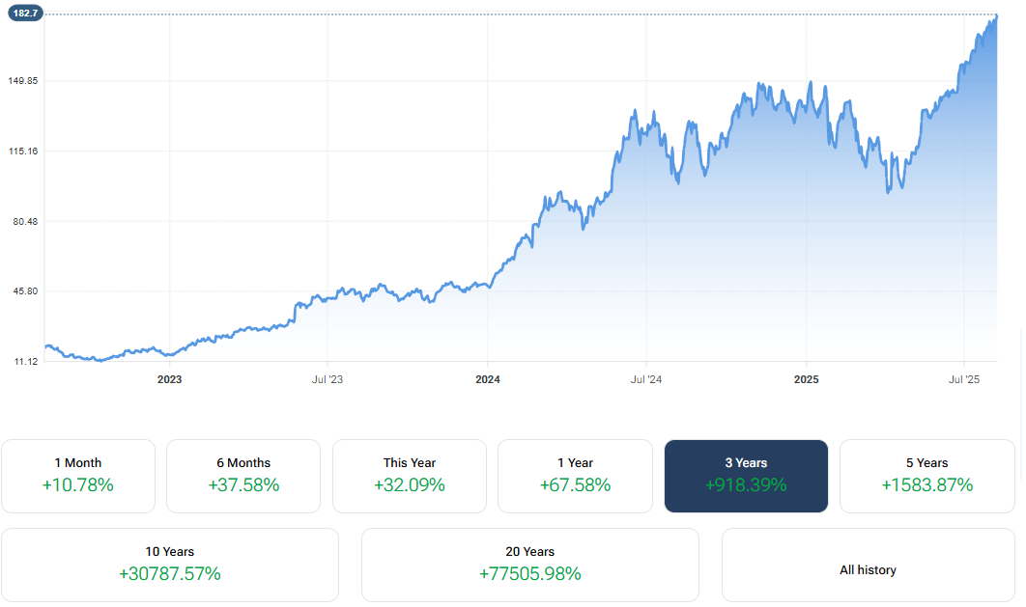This screenshot has width=1026, height=607.
Task: Click the 2024 x-axis date label
Action: [x=488, y=380]
